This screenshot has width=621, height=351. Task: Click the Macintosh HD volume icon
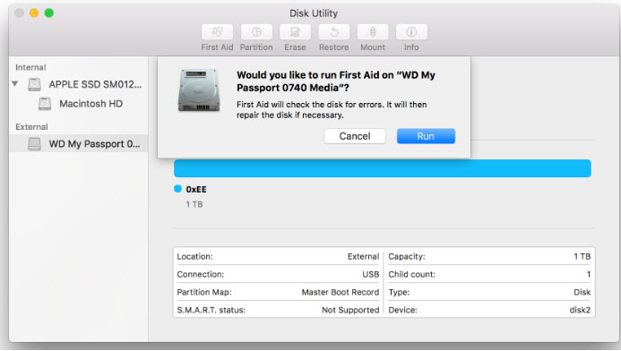pos(45,104)
